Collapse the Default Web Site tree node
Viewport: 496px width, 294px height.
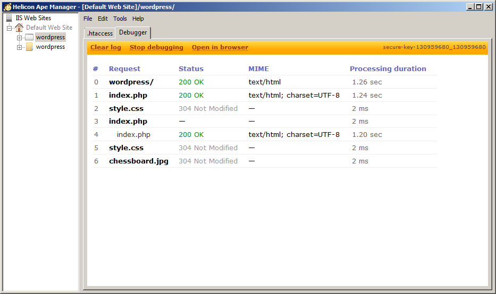coord(9,28)
